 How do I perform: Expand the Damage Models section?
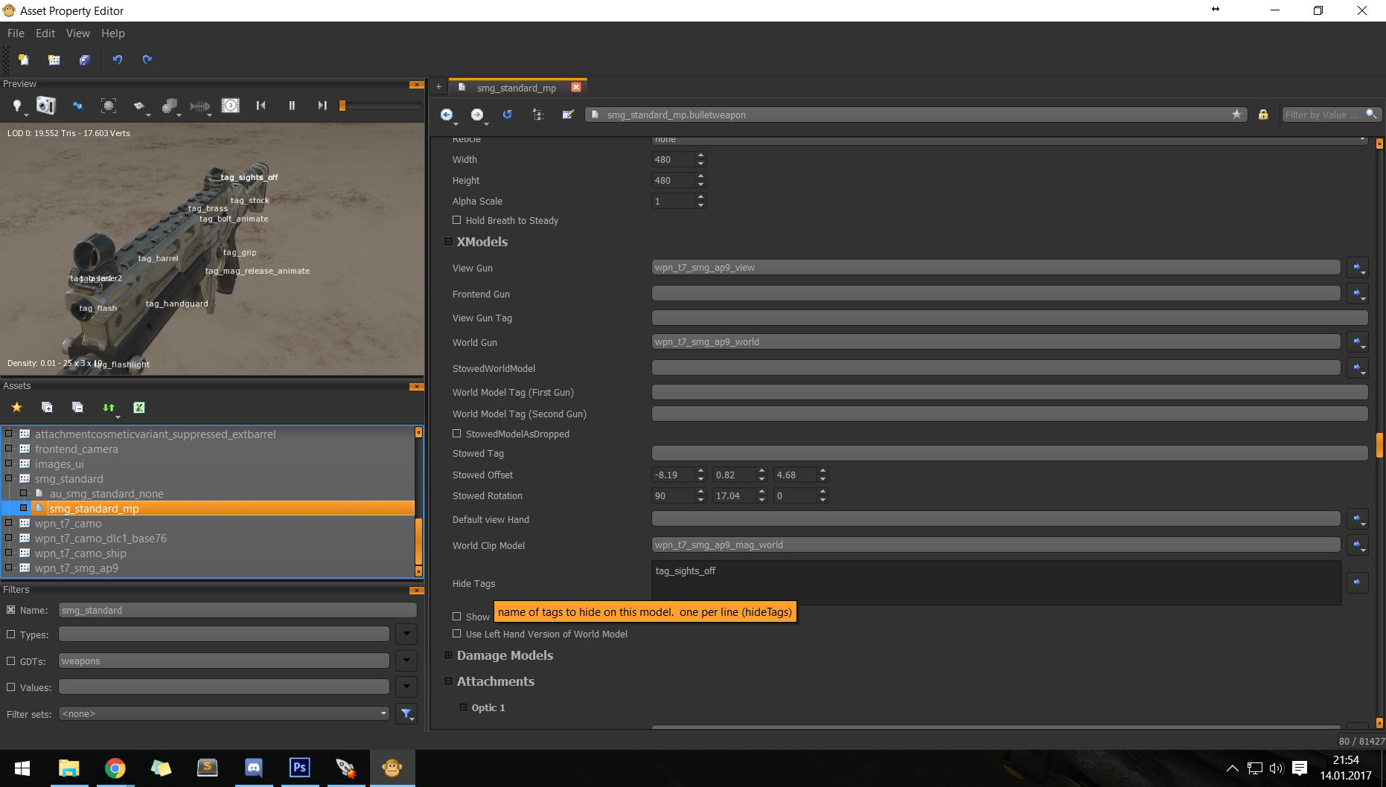(x=448, y=655)
